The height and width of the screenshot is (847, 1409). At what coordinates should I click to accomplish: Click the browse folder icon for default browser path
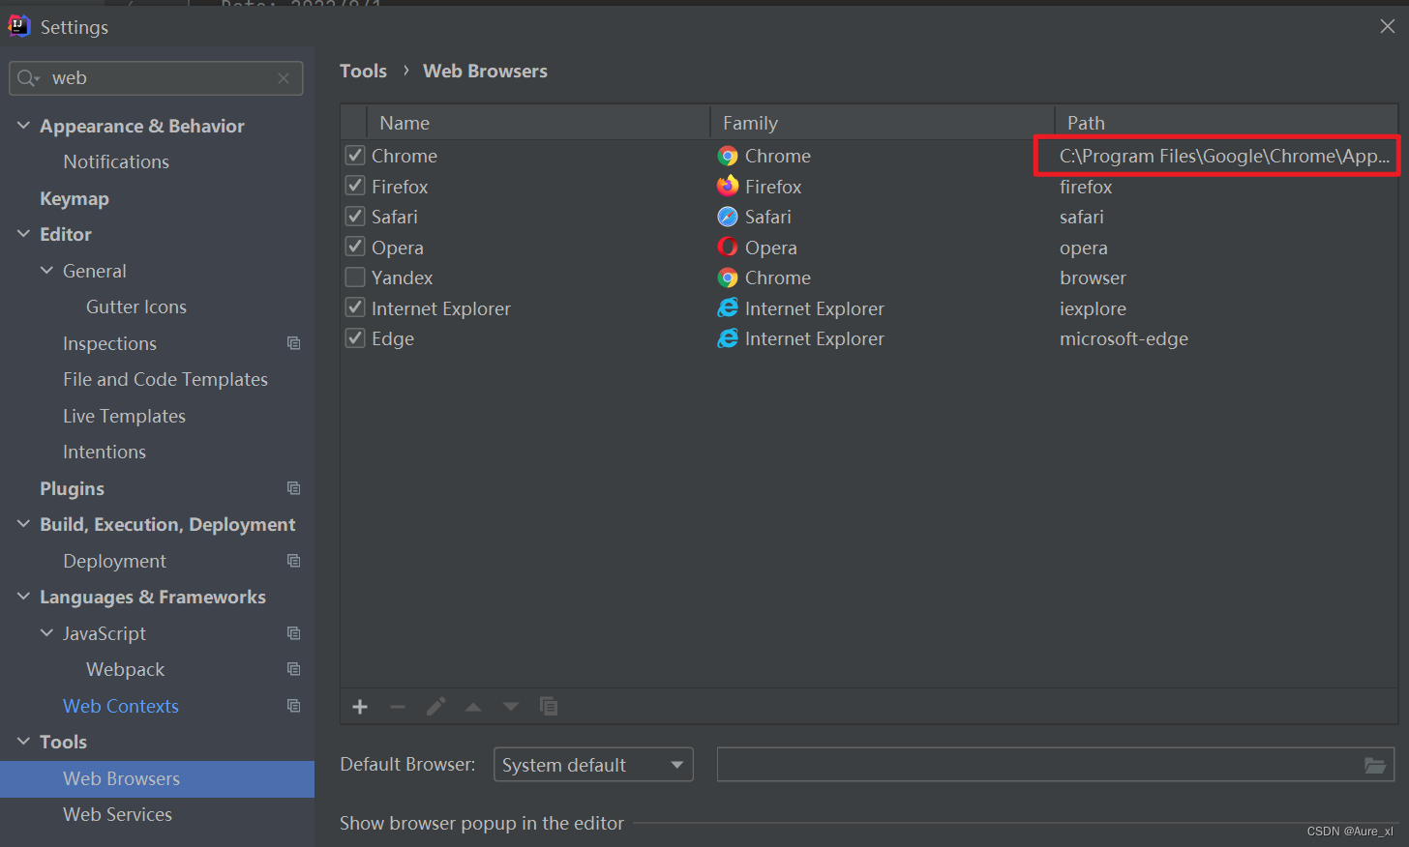[1375, 765]
